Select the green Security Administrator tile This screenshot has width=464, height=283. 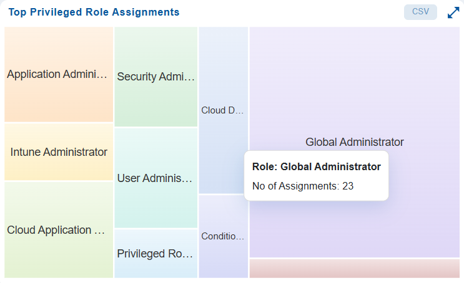point(156,77)
